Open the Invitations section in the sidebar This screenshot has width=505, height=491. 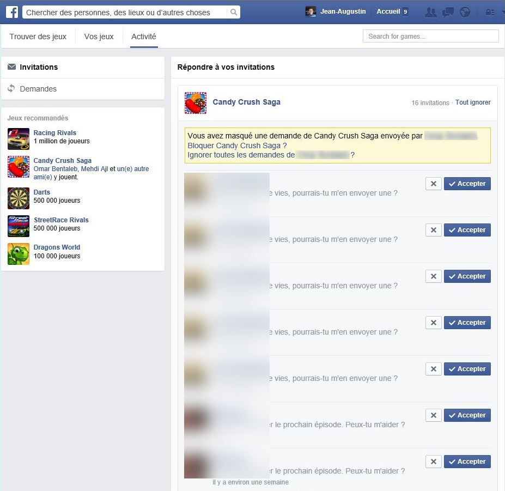[x=83, y=67]
